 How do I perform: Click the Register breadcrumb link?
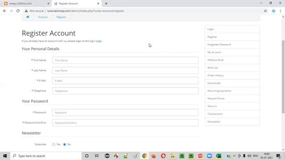click(x=61, y=17)
